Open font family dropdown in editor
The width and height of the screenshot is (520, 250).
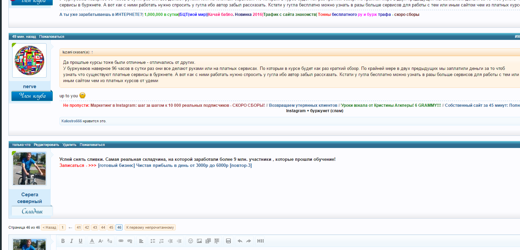pyautogui.click(x=109, y=241)
